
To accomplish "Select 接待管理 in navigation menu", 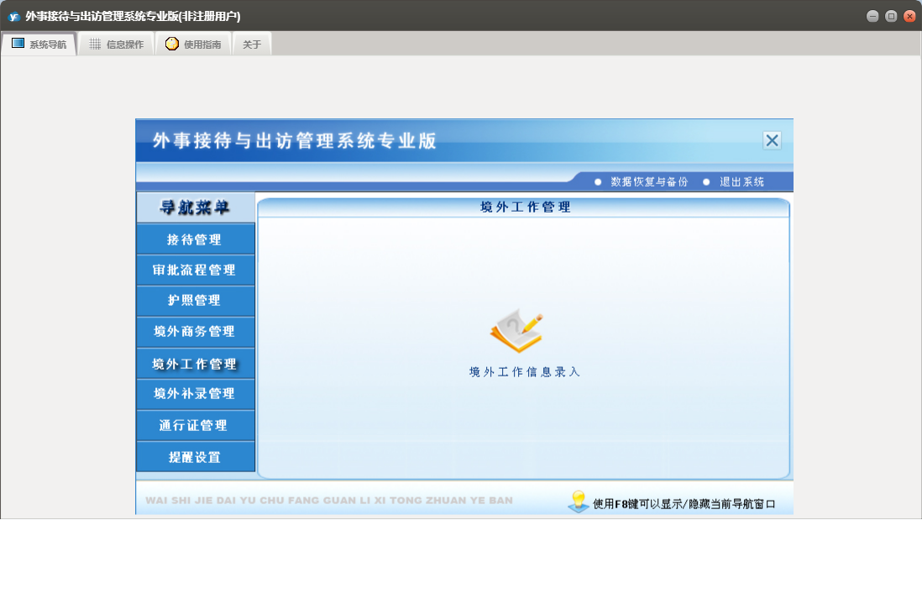I will tap(195, 239).
